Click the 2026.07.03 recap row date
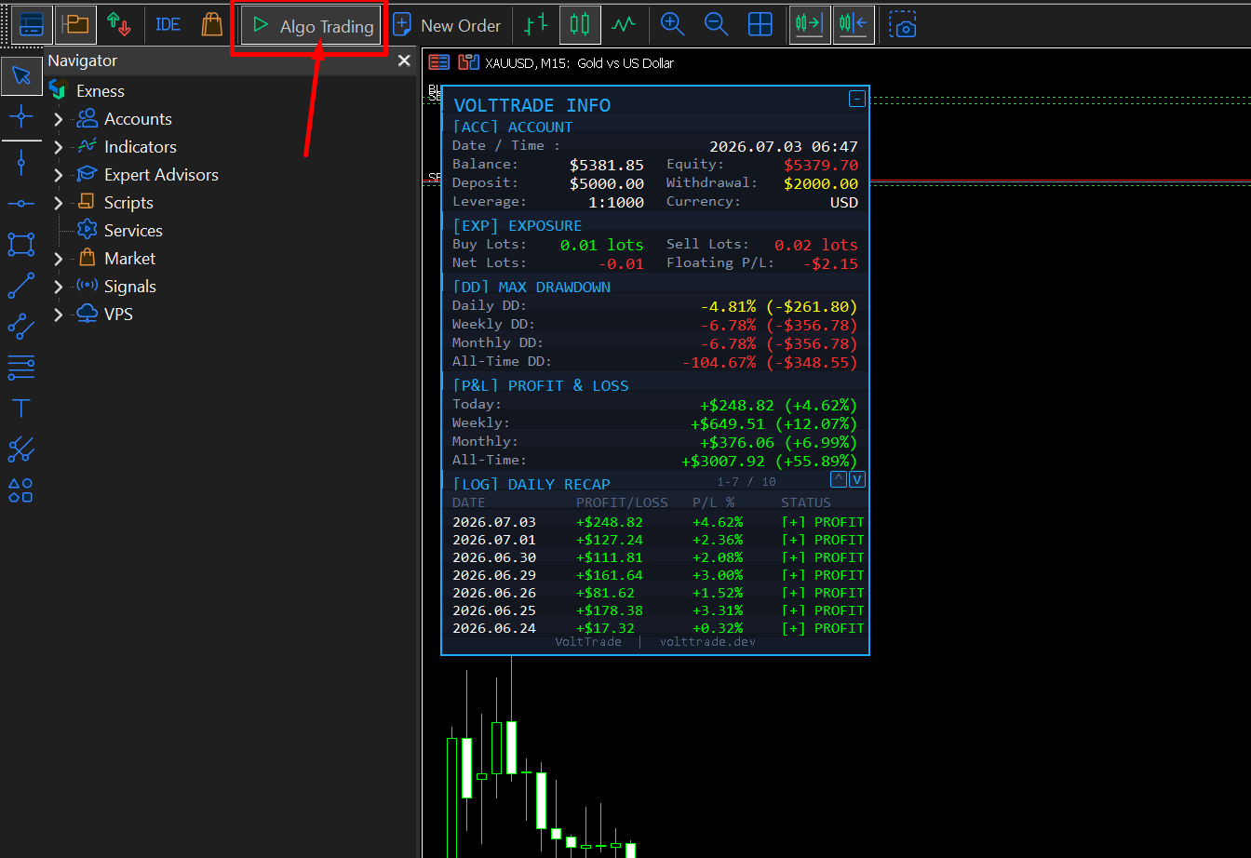This screenshot has height=858, width=1251. point(494,522)
